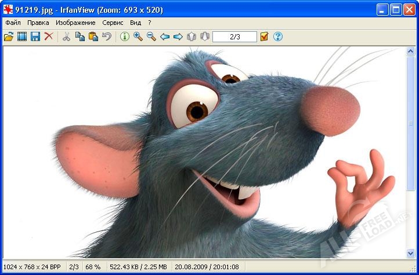Screen dimensions: 419x275
Task: Go to the next image with the right arrow
Action: 178,36
